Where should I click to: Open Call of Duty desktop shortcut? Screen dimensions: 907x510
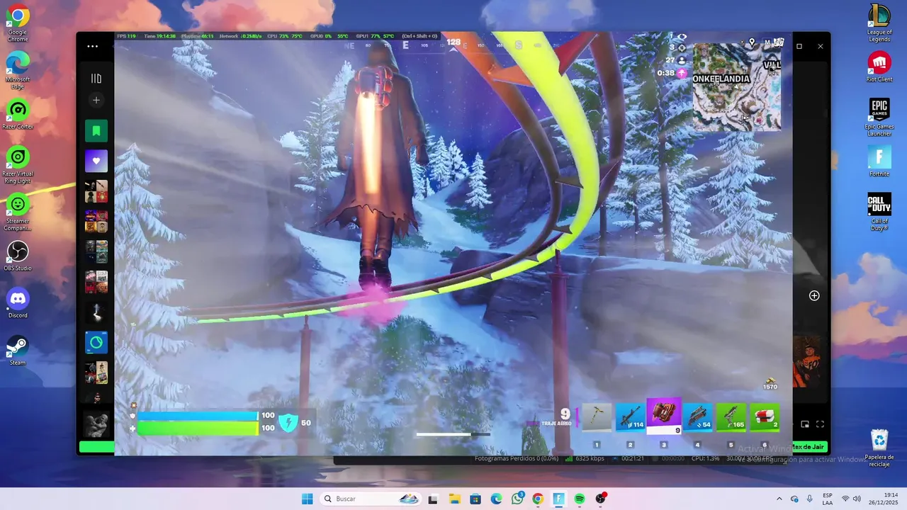pos(879,212)
